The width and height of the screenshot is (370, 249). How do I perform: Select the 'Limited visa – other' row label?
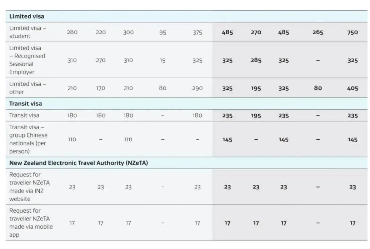tap(28, 88)
